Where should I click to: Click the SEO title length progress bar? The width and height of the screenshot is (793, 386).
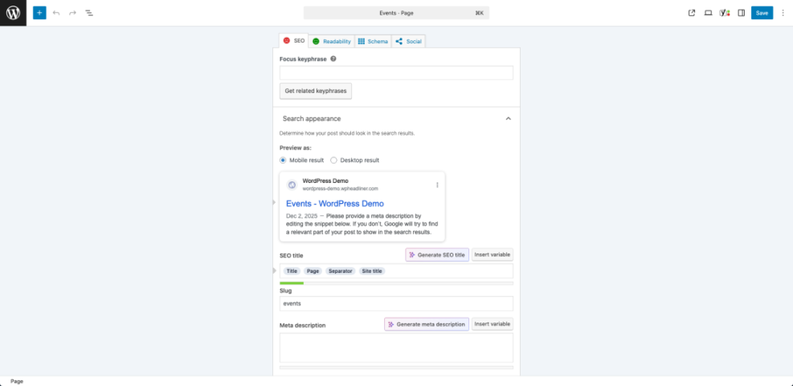coord(396,283)
